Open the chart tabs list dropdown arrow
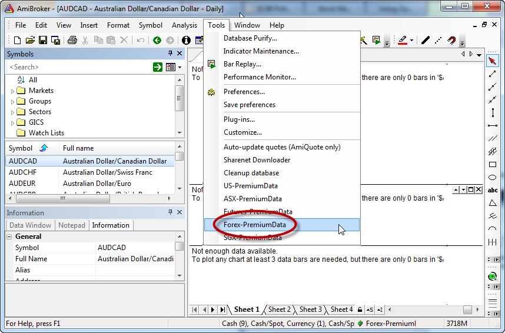 click(x=479, y=55)
